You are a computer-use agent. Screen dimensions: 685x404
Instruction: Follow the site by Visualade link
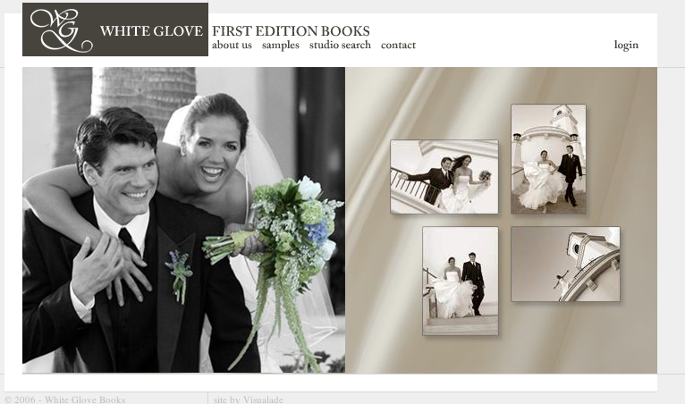(248, 400)
